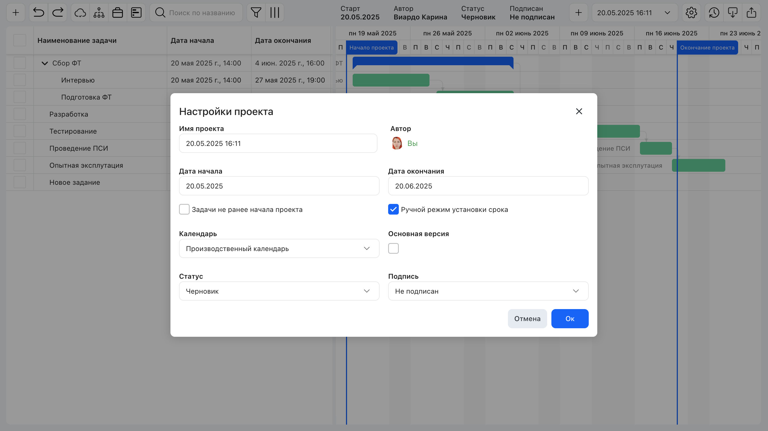The width and height of the screenshot is (768, 431).
Task: Click the Отмена button
Action: pyautogui.click(x=527, y=319)
